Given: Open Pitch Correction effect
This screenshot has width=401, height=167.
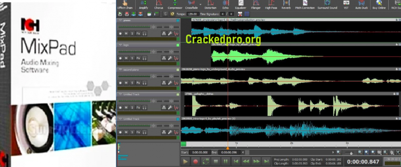Looking at the screenshot, I should point(305,5).
